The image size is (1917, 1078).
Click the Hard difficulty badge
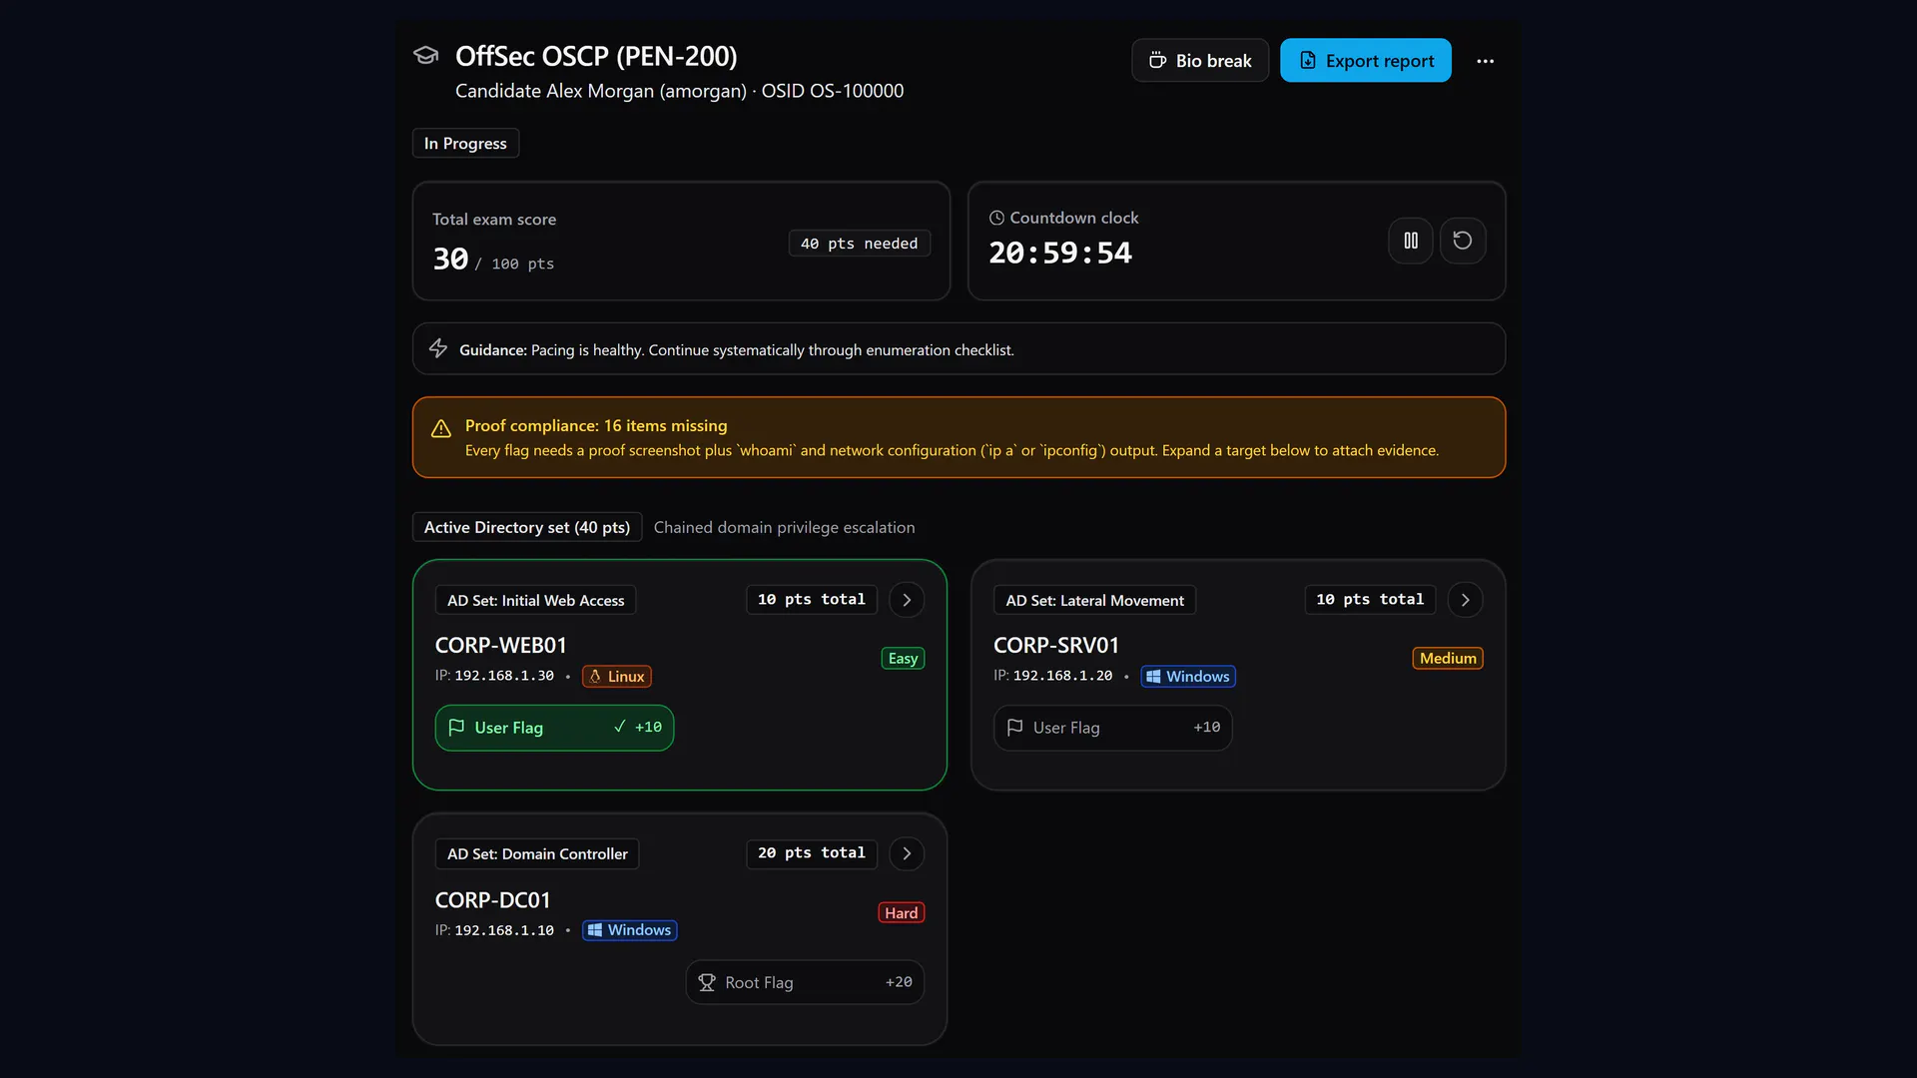[901, 913]
